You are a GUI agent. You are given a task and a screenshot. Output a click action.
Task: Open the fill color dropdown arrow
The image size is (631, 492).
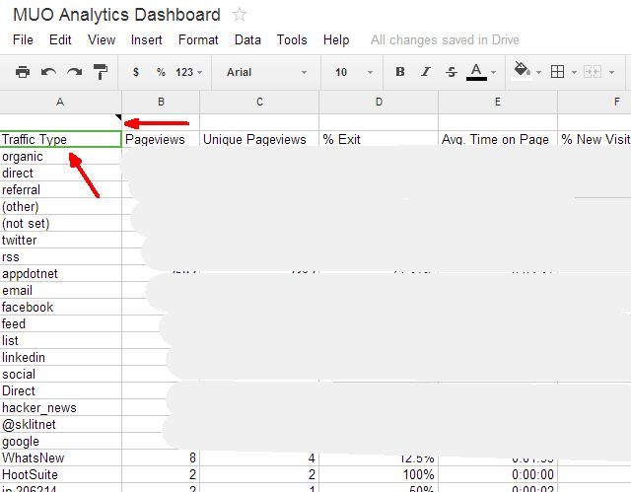[x=539, y=72]
